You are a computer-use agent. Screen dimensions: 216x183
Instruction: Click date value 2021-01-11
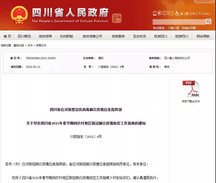click(x=33, y=67)
